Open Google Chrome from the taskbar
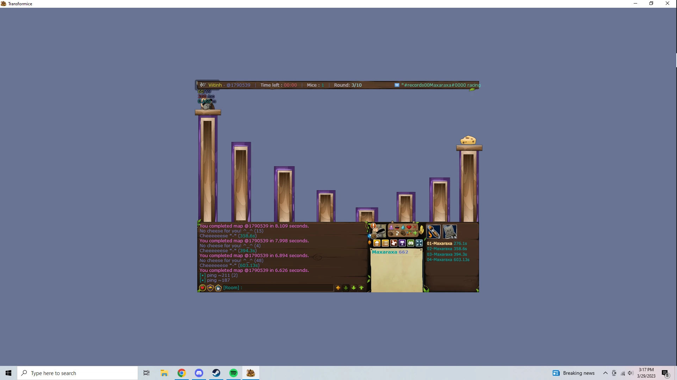 pos(181,373)
